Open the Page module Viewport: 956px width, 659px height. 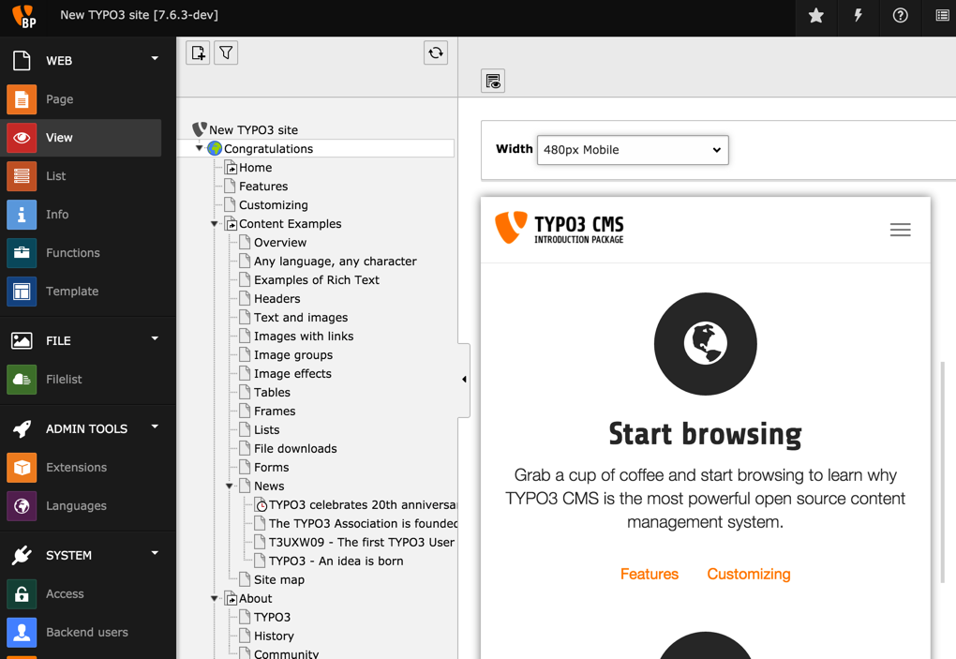pos(82,99)
